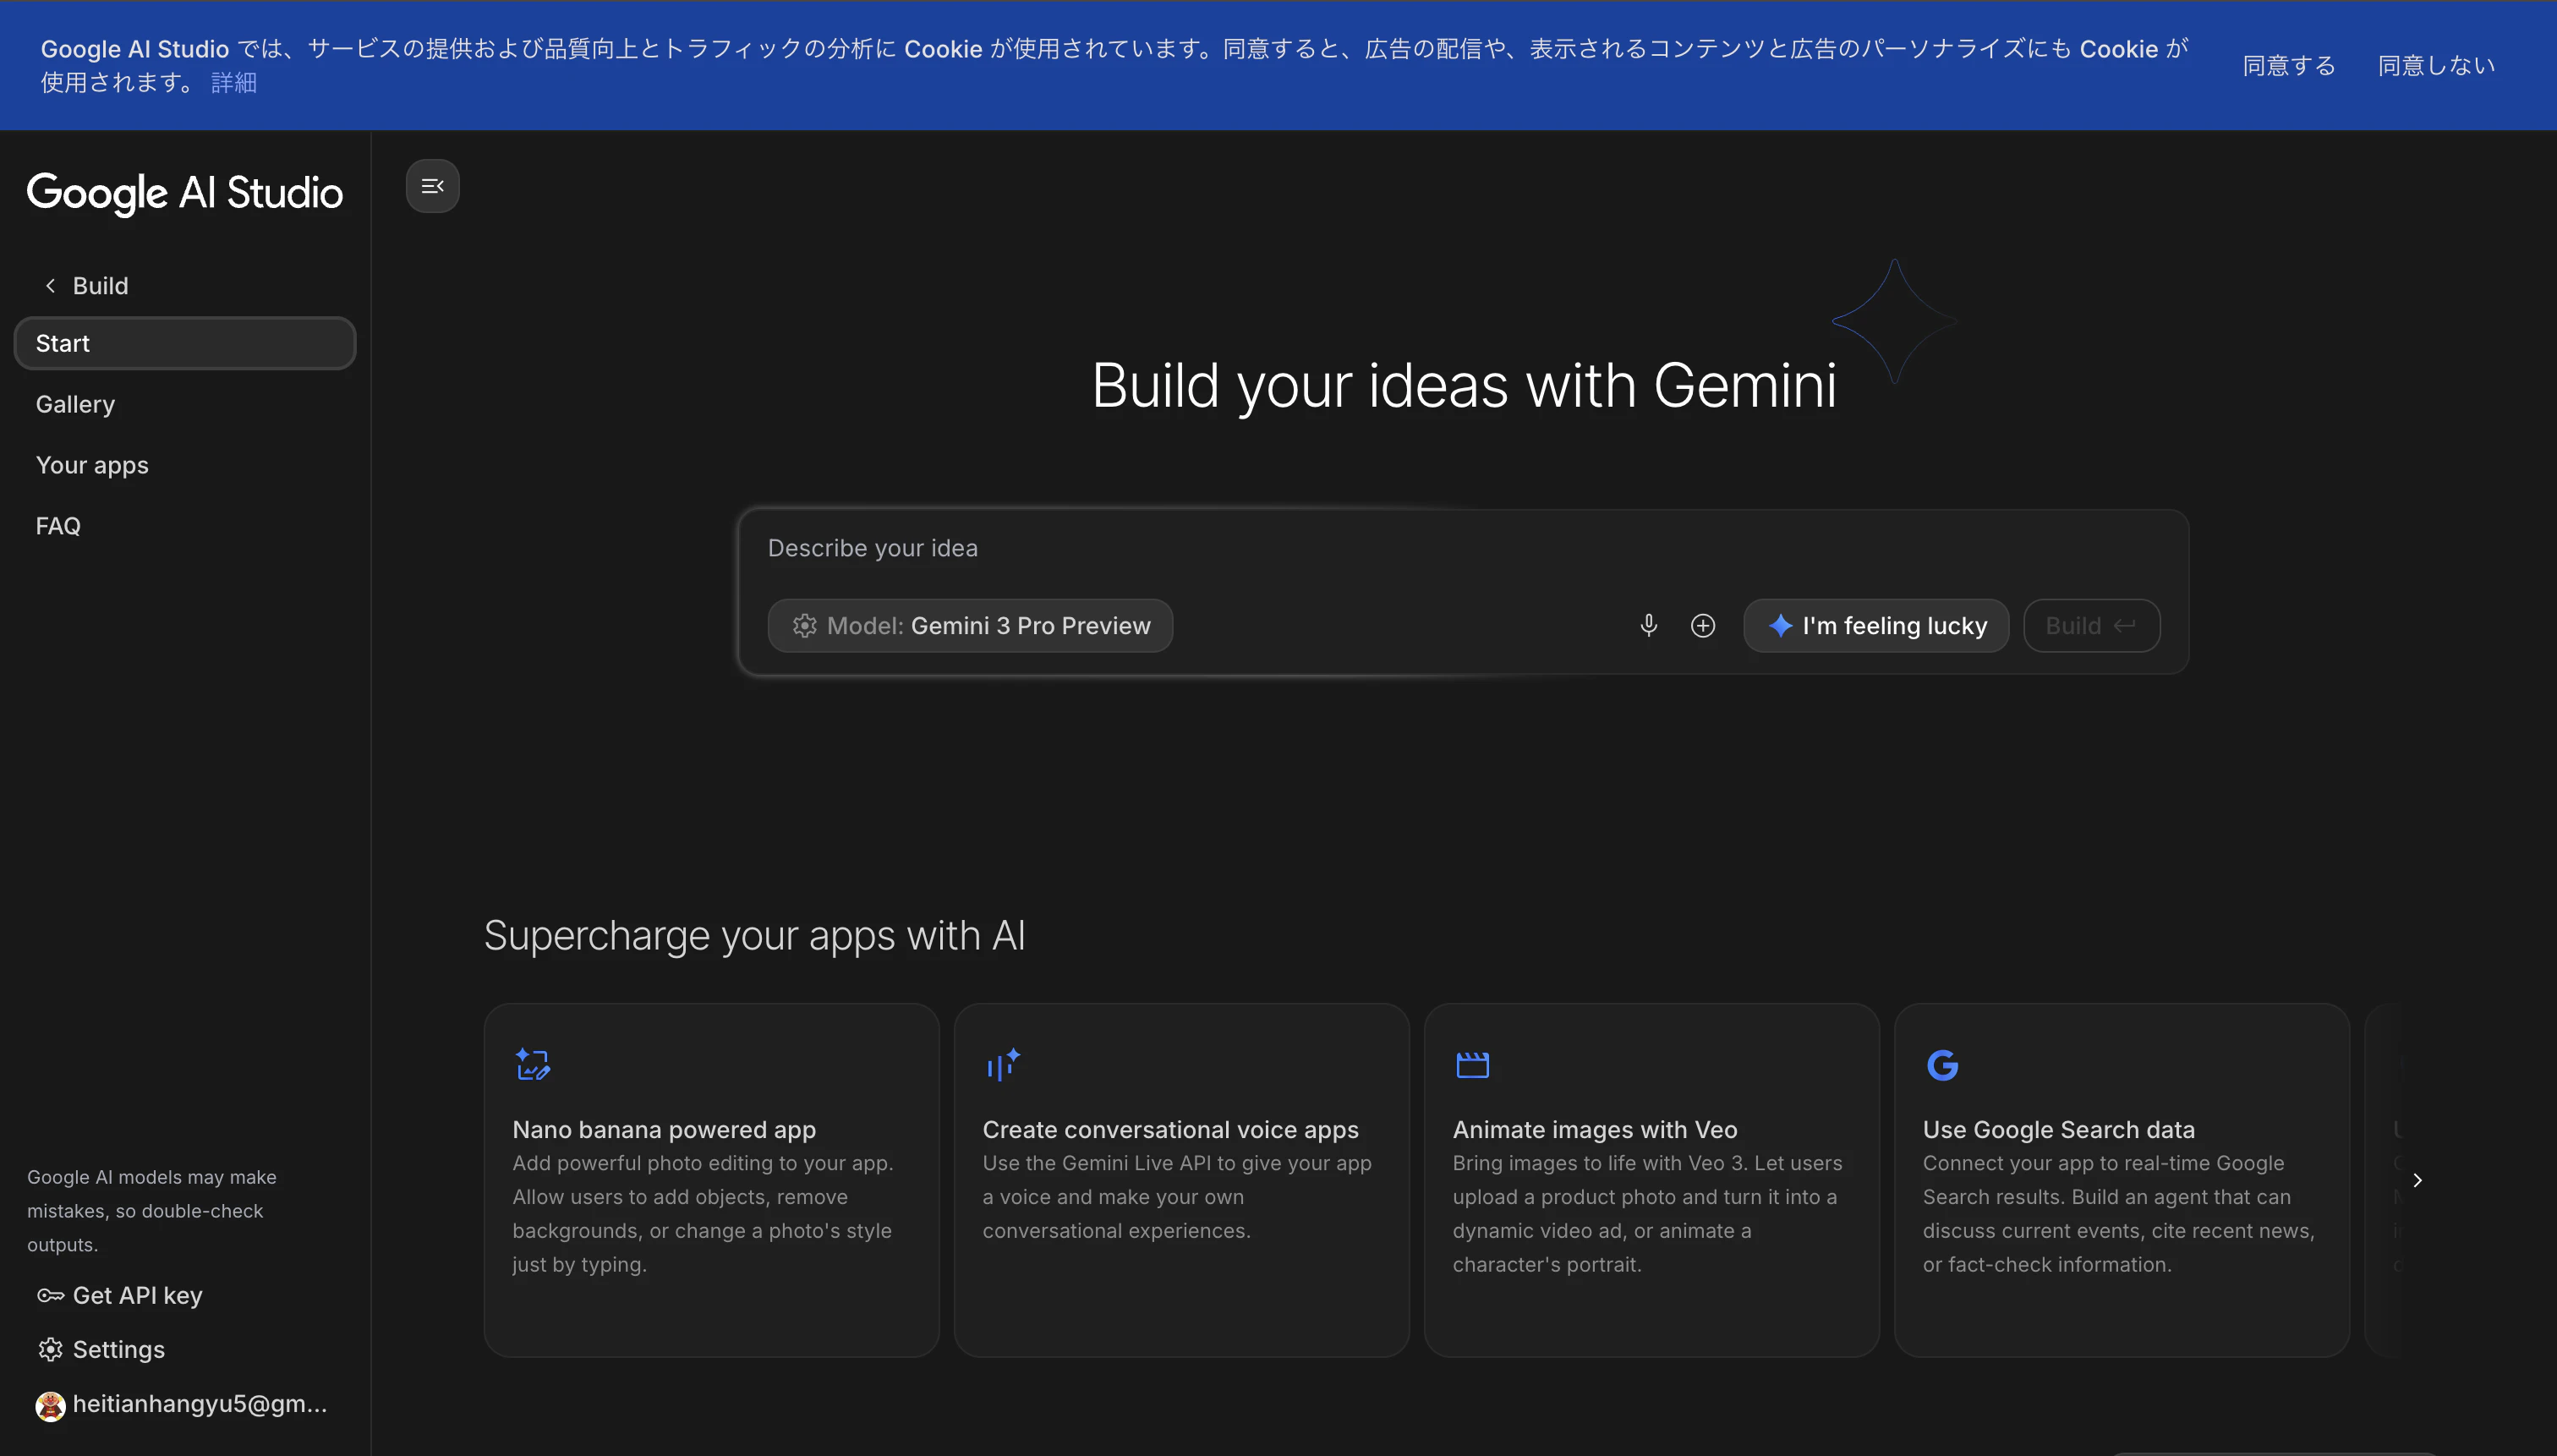Go to Your apps
Image resolution: width=2557 pixels, height=1456 pixels.
92,466
